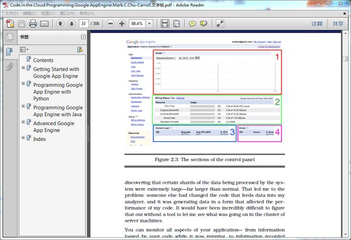Open the Attachments paperclip panel

coord(9,67)
